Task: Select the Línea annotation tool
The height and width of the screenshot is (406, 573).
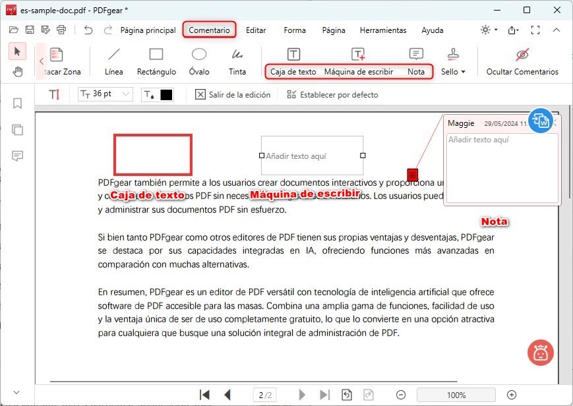Action: tap(113, 61)
